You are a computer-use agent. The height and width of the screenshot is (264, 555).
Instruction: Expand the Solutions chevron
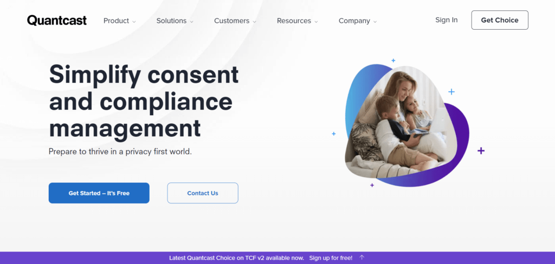(x=191, y=22)
